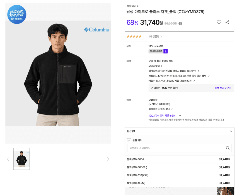Collapse the 옵션명1 dropdown
Screen dimensions: 237x196
[x=231, y=131]
